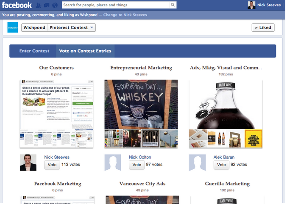Click the 113 votes count

(x=71, y=164)
